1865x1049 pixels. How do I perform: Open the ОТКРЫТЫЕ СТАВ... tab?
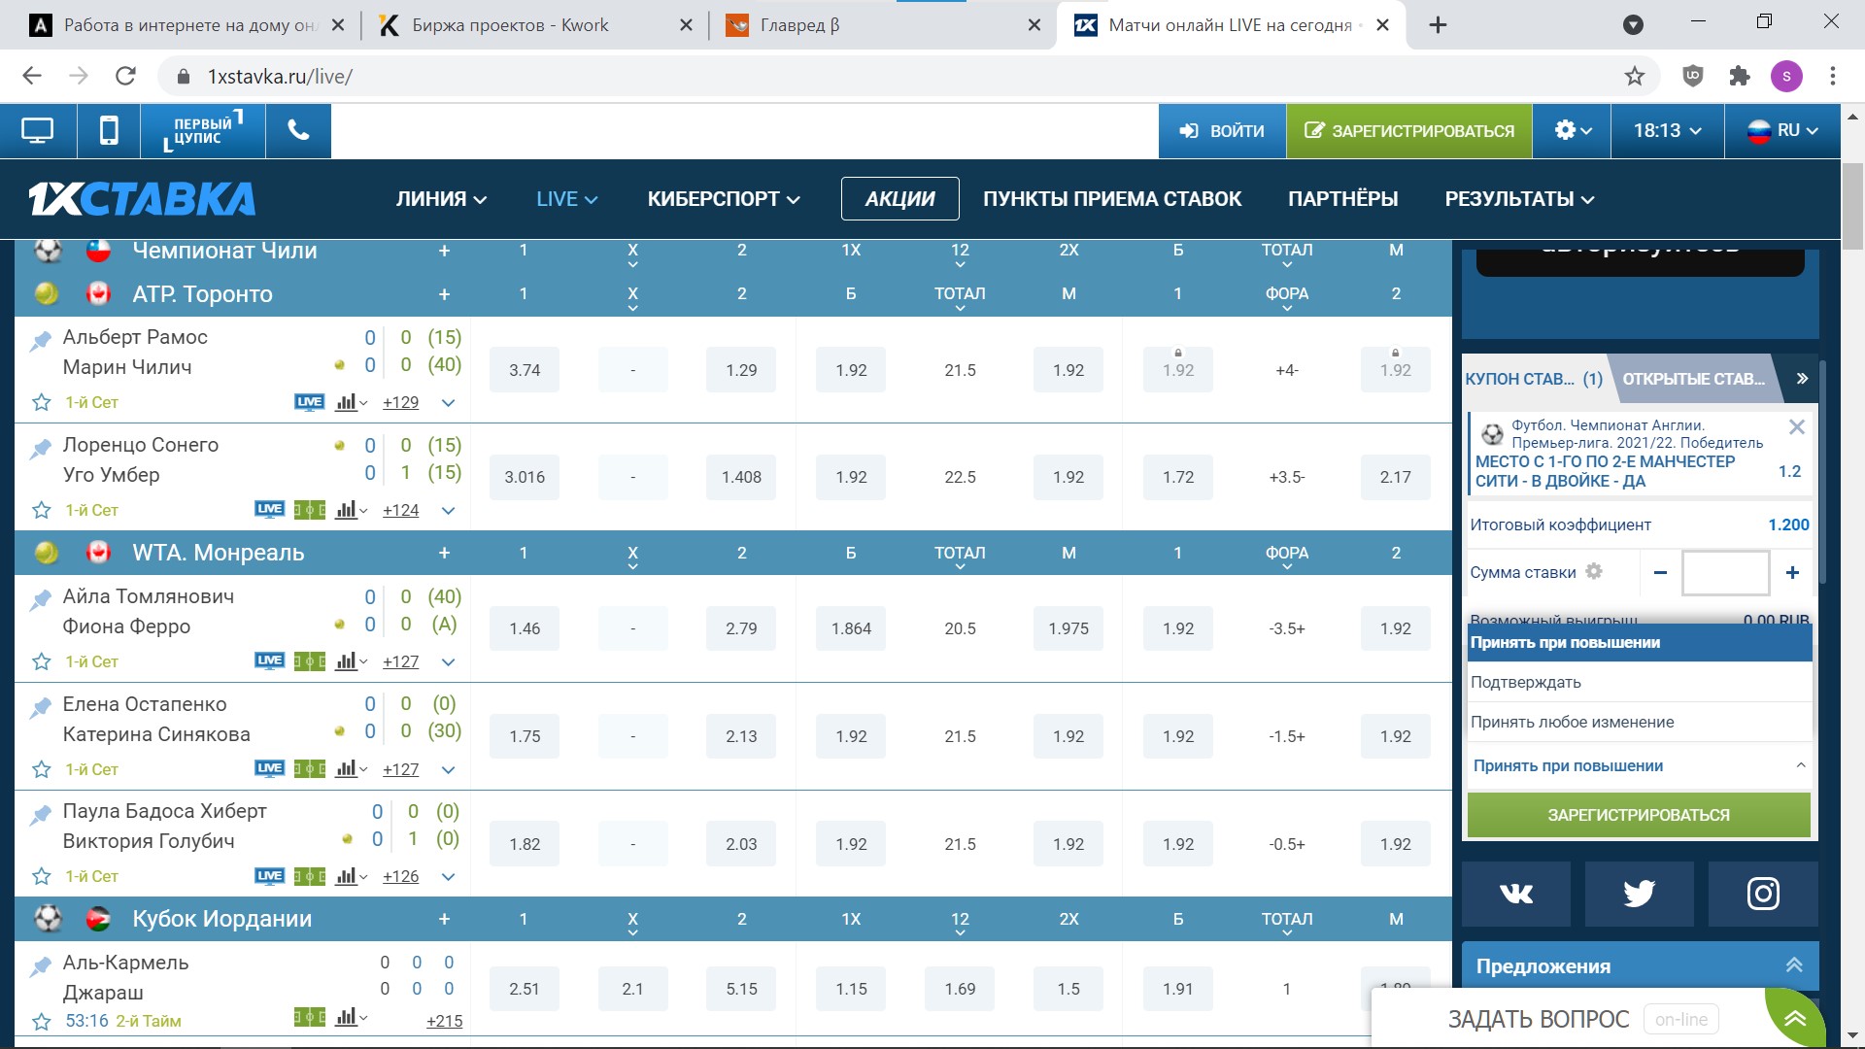tap(1694, 379)
